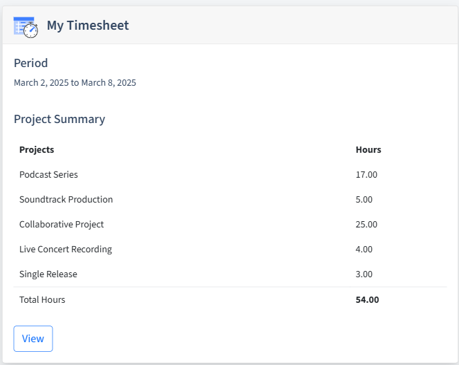This screenshot has height=365, width=459.
Task: Click the 5.00 hours value
Action: tap(364, 199)
